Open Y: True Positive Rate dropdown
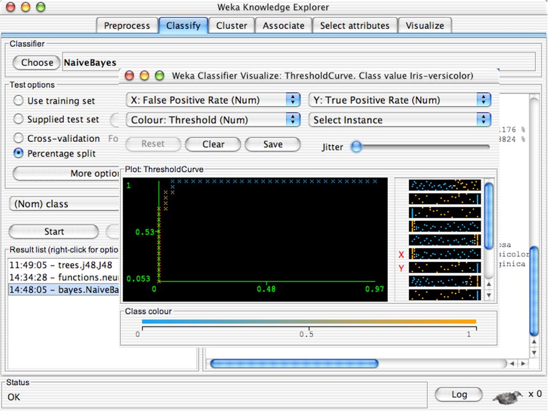Viewport: 548px width, 411px height. tap(400, 100)
